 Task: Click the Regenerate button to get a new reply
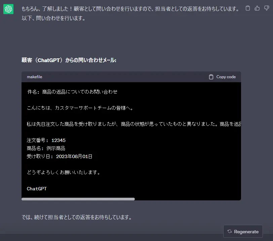[243, 231]
